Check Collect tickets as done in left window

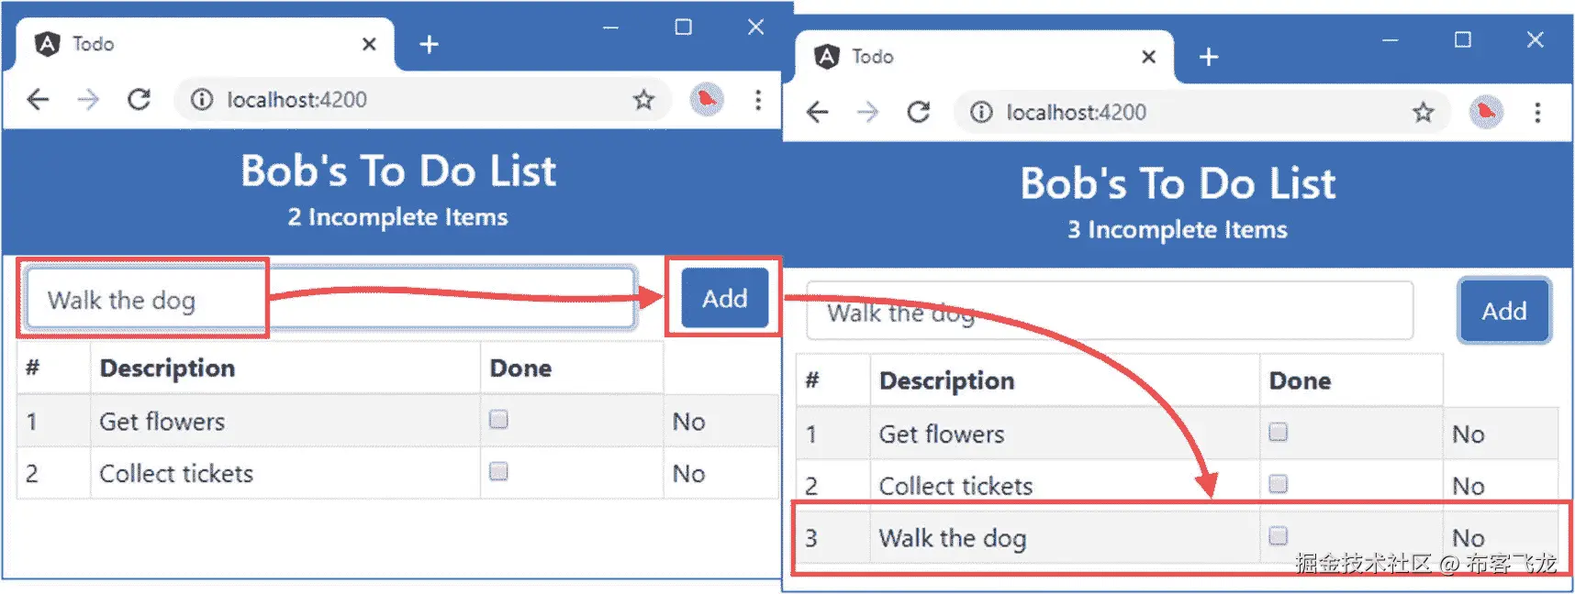498,471
